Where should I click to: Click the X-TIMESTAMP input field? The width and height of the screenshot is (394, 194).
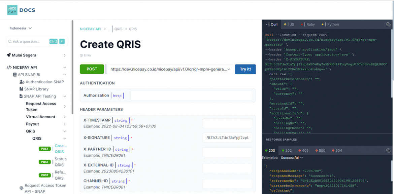(227, 123)
